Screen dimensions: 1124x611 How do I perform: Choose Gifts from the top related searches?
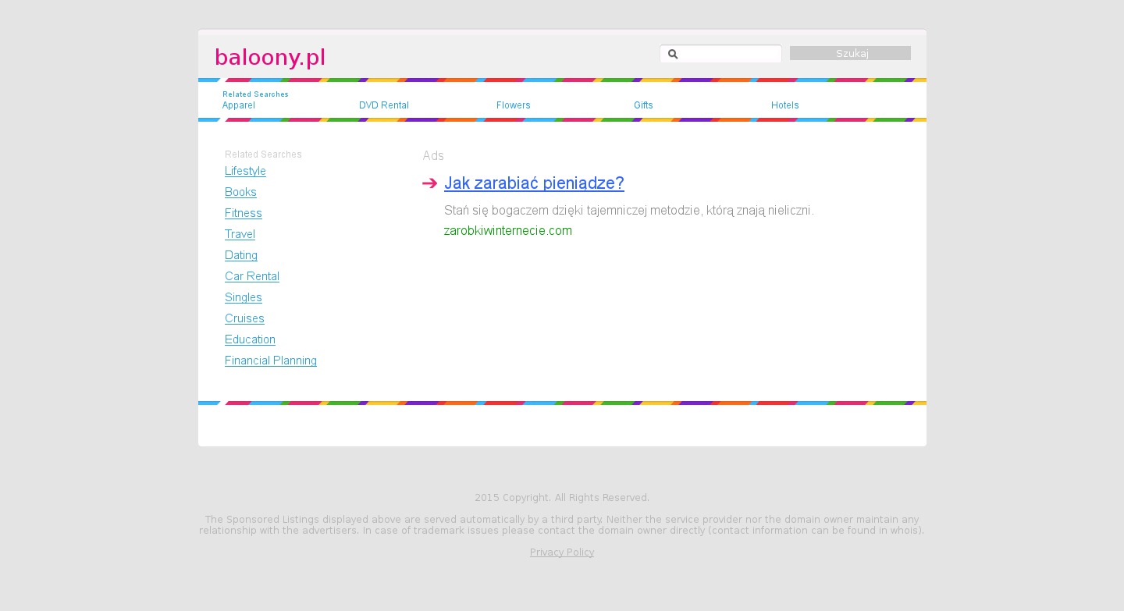(643, 105)
